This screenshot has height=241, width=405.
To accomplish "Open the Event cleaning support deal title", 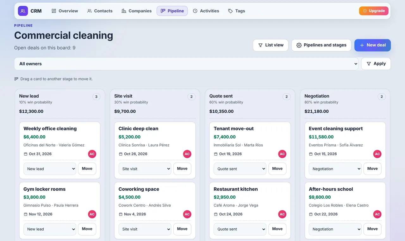I will tap(336, 129).
